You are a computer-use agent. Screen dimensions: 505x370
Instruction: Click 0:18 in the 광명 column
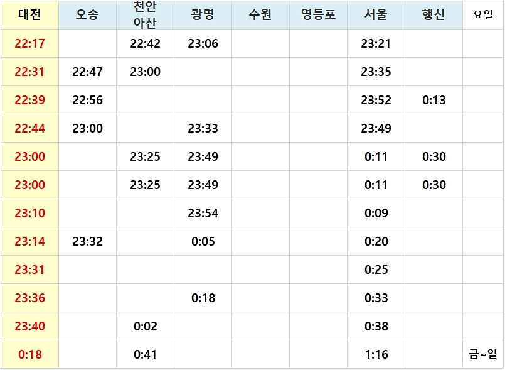(x=203, y=298)
